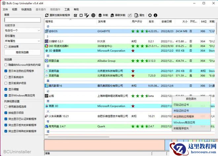Click the advanced filter button
218x156 pixels.
point(22,52)
